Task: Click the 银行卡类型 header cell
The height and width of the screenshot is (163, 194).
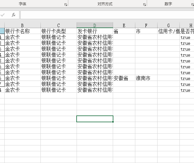Action: click(59, 31)
